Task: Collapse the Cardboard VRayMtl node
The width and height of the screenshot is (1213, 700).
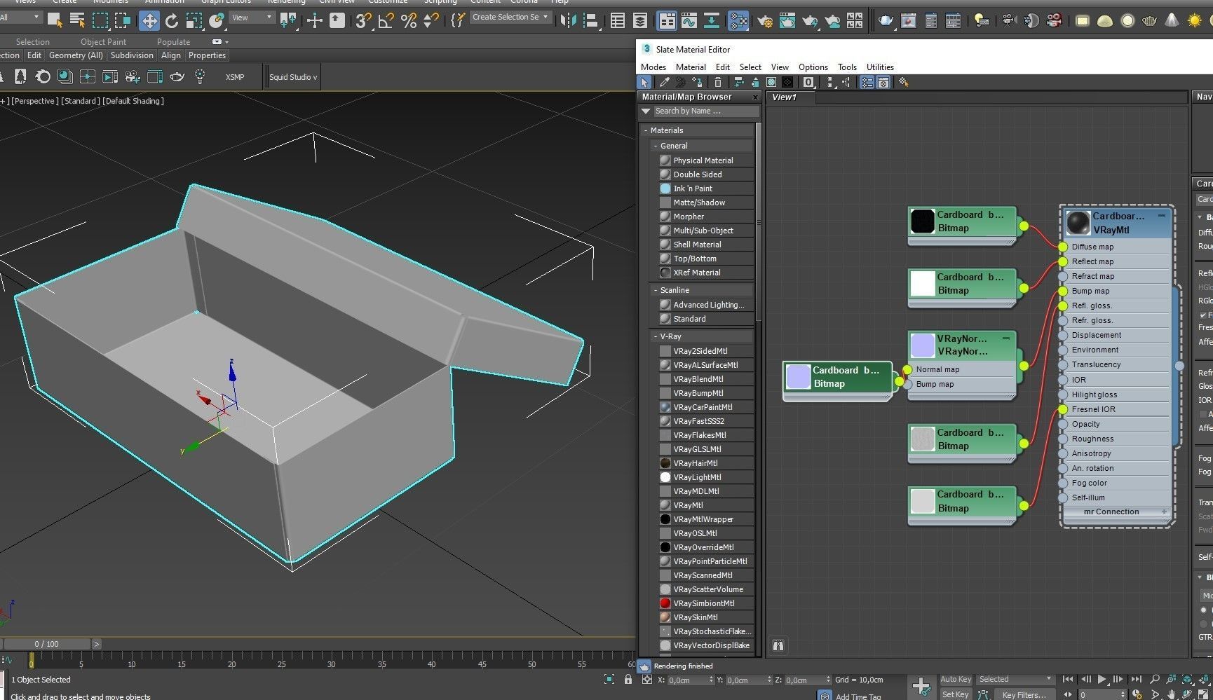Action: click(1162, 216)
